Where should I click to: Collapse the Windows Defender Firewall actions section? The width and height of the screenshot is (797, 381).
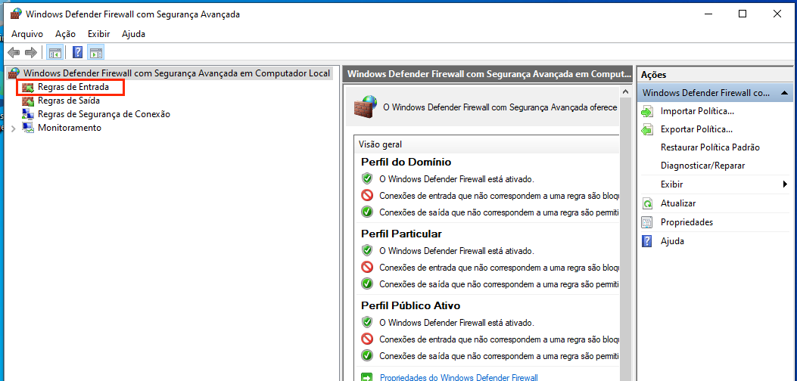784,94
